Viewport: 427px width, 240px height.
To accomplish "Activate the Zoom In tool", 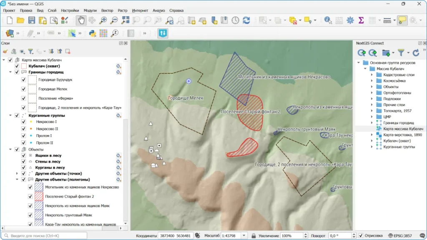I will (103, 19).
